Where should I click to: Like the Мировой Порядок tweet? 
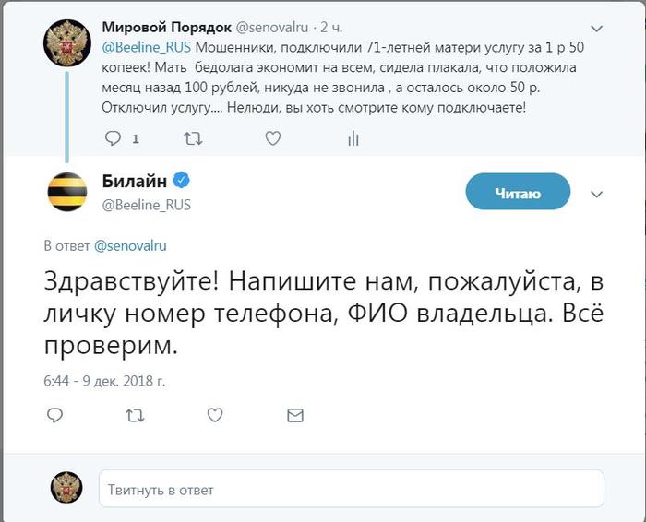(273, 138)
